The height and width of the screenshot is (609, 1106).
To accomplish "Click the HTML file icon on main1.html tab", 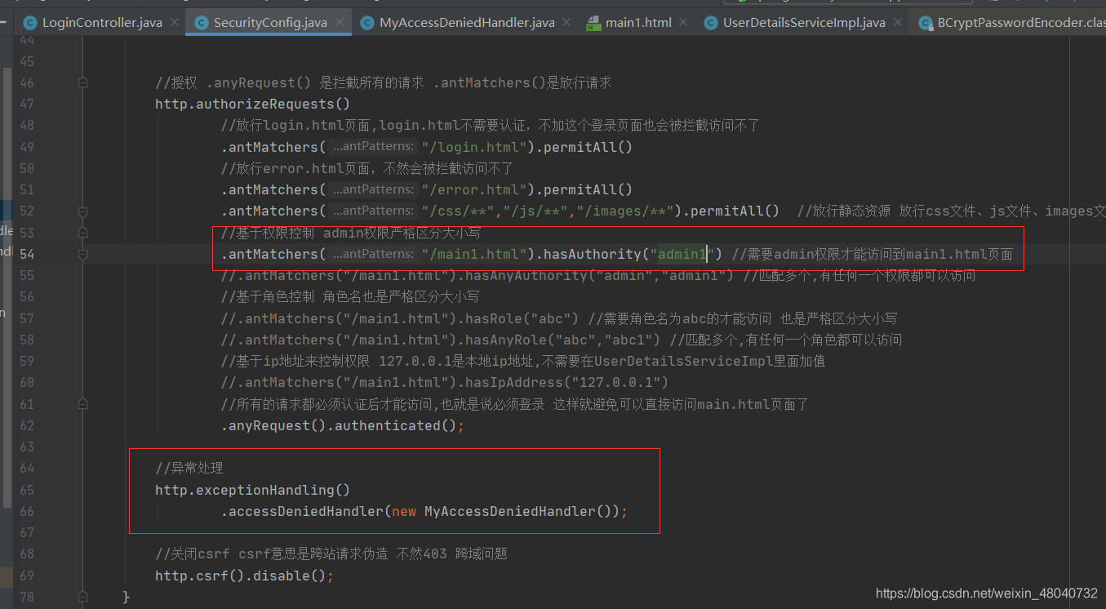I will point(593,23).
